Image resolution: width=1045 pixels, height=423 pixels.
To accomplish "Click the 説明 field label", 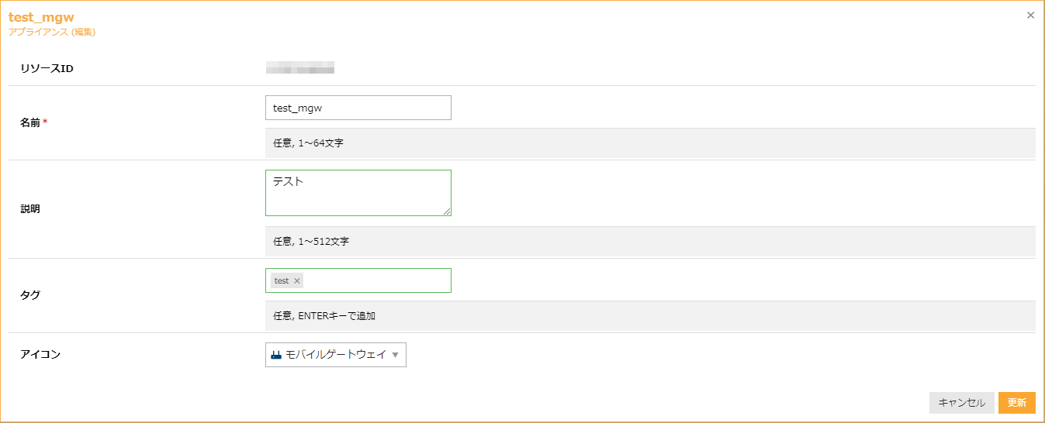I will coord(30,208).
